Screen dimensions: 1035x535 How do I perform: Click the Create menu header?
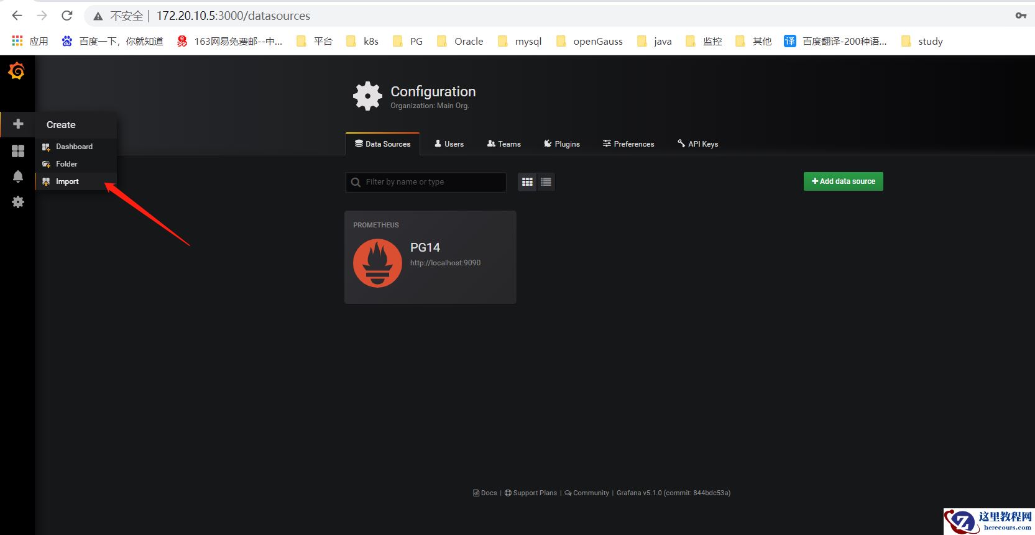pyautogui.click(x=76, y=125)
